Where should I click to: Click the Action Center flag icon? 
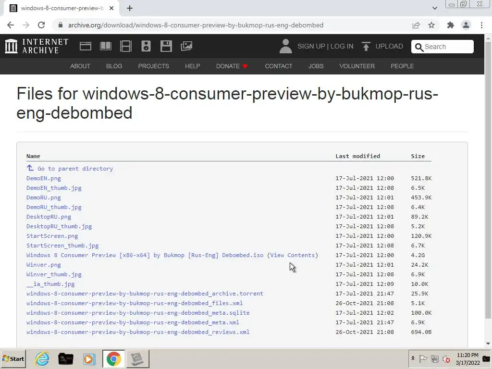click(423, 358)
